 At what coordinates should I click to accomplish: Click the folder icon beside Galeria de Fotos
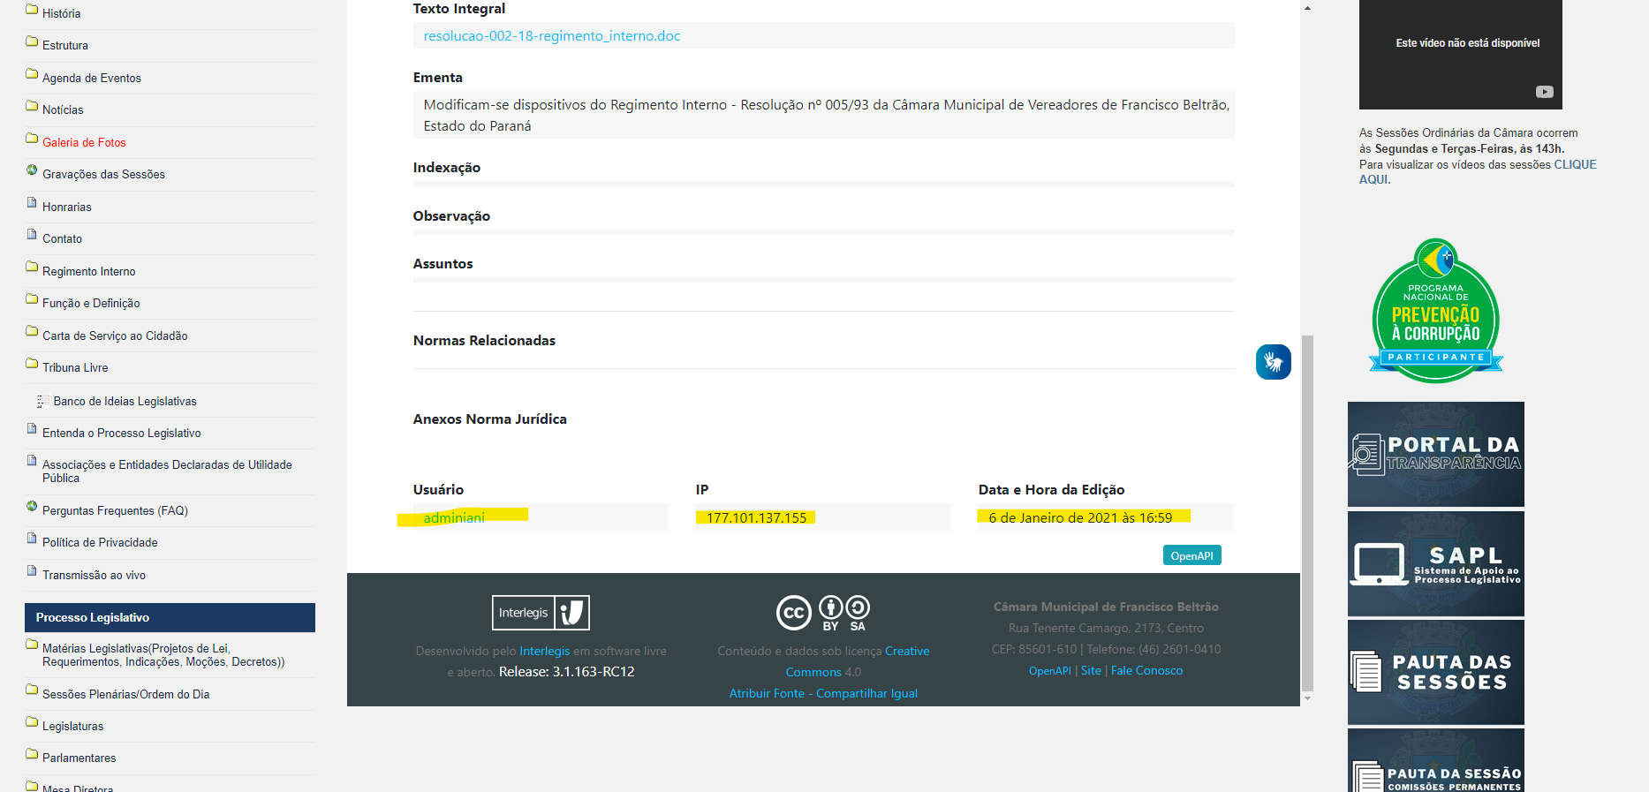32,140
